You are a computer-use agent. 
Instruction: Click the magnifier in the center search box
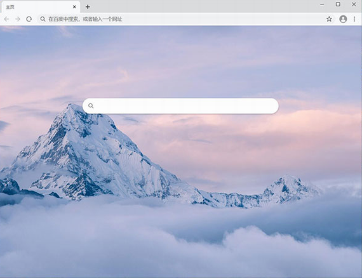click(x=91, y=105)
